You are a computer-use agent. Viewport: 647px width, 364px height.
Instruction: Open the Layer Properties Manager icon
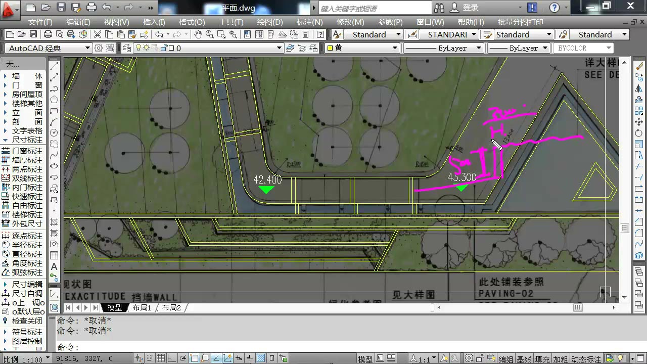(126, 48)
